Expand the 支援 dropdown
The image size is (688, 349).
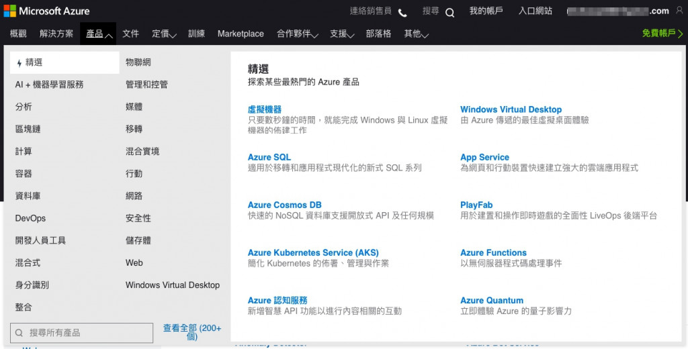[x=342, y=34]
